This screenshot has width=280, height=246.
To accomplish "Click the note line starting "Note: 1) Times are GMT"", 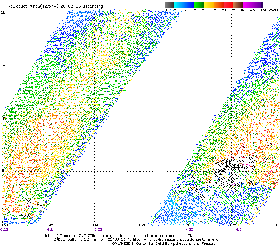I will click(118, 236).
